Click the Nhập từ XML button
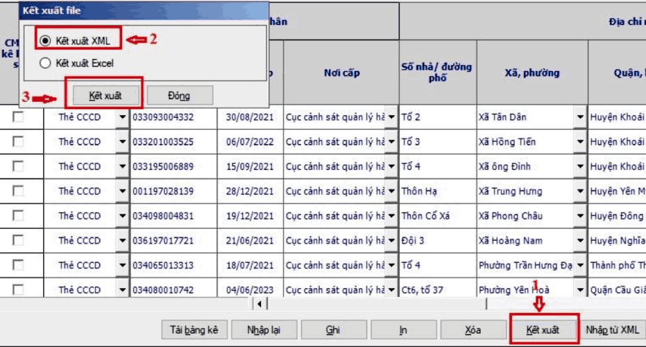 613,330
